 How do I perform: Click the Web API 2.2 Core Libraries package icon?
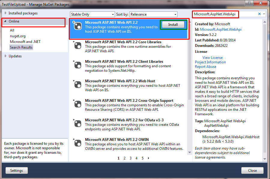[77, 45]
